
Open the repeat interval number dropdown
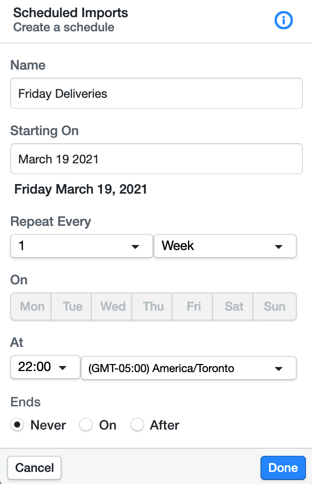click(x=81, y=246)
